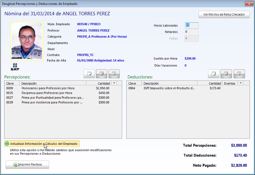255x175 pixels.
Task: Sort Deducciones by Descripción column header
Action: coord(170,83)
